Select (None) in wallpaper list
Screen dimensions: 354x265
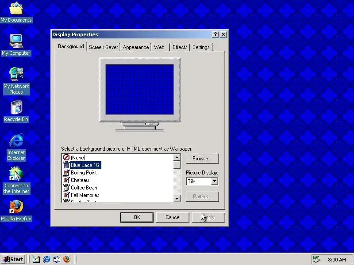coord(78,158)
